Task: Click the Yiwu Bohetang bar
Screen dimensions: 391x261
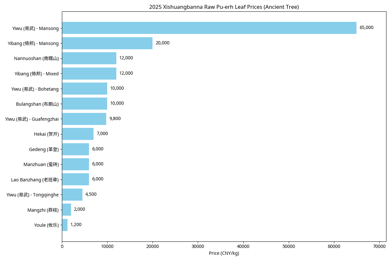Action: pyautogui.click(x=84, y=88)
